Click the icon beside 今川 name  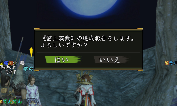[167, 63]
